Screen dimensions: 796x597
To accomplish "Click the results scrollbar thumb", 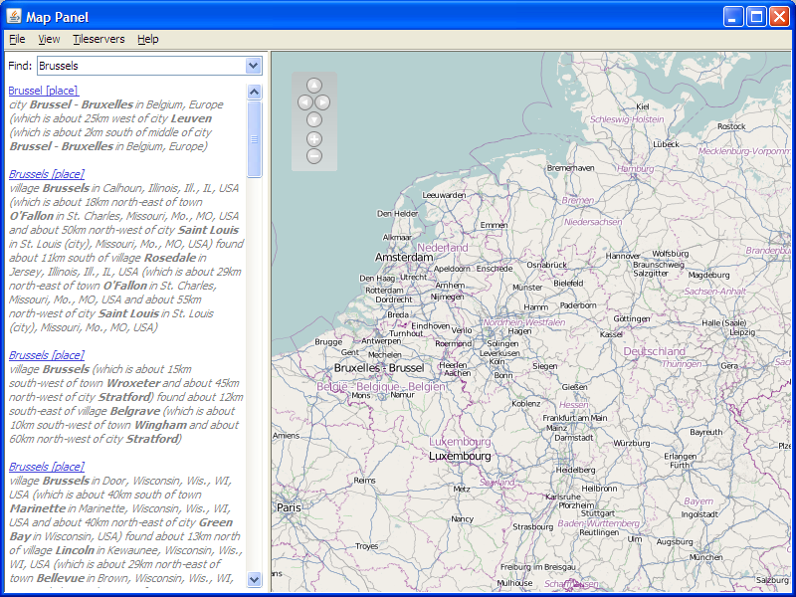I will tap(254, 139).
